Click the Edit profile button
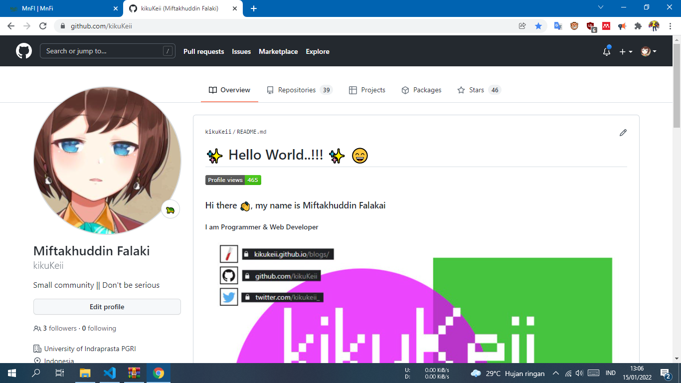The image size is (681, 383). tap(107, 307)
